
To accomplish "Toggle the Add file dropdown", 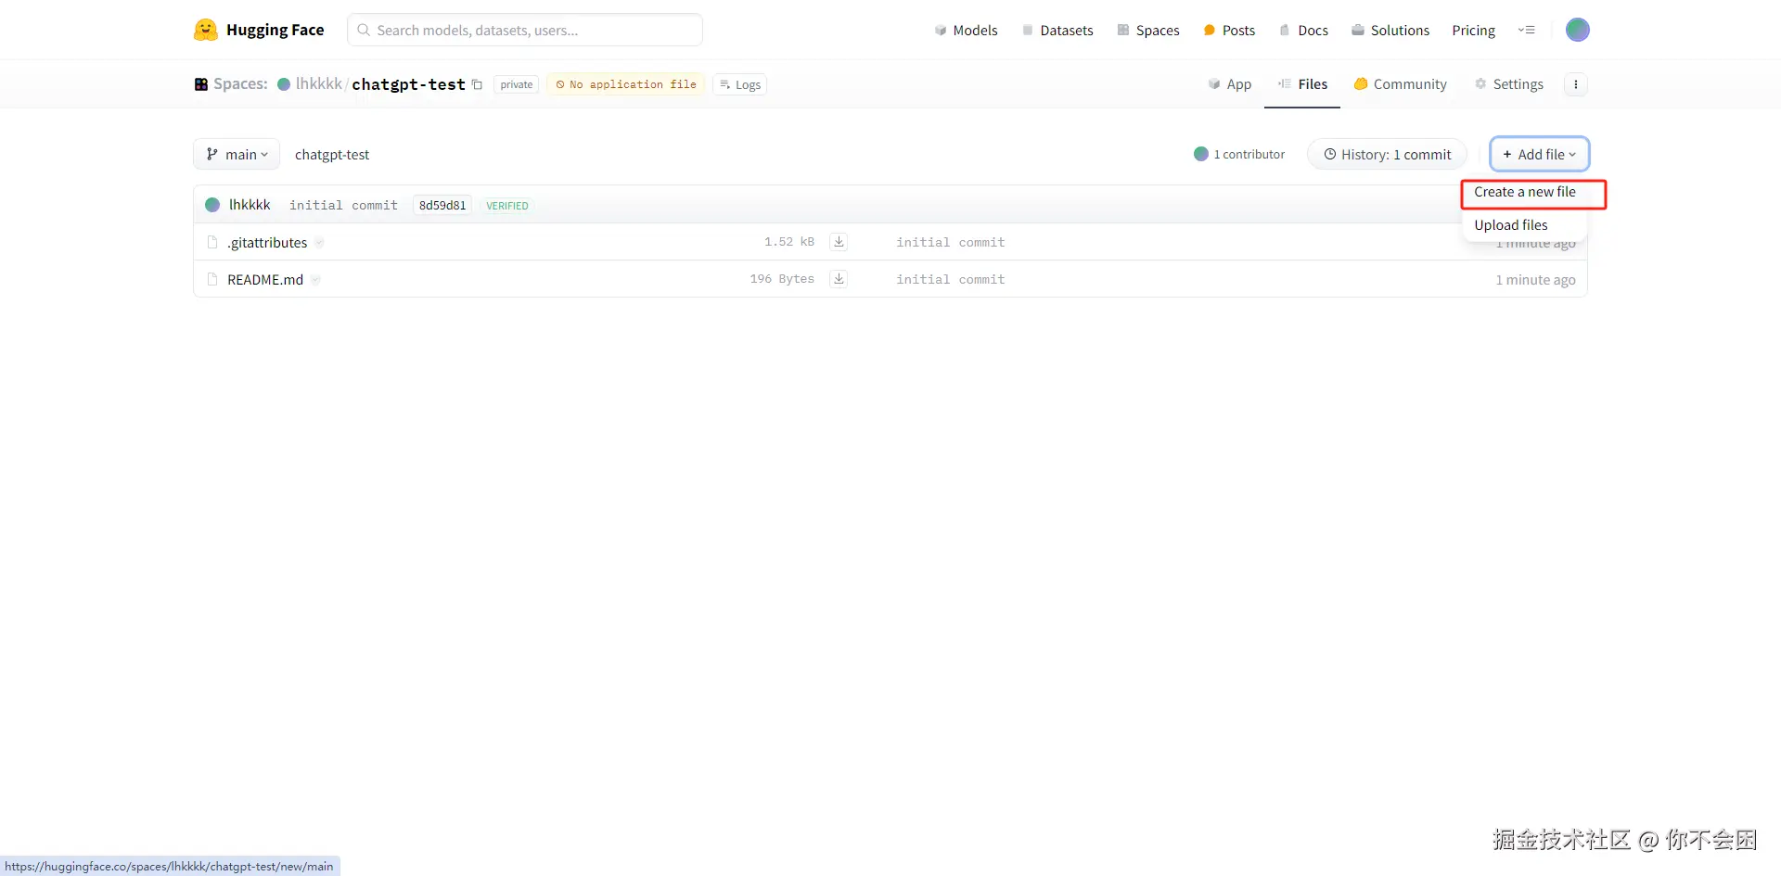I will (1540, 154).
